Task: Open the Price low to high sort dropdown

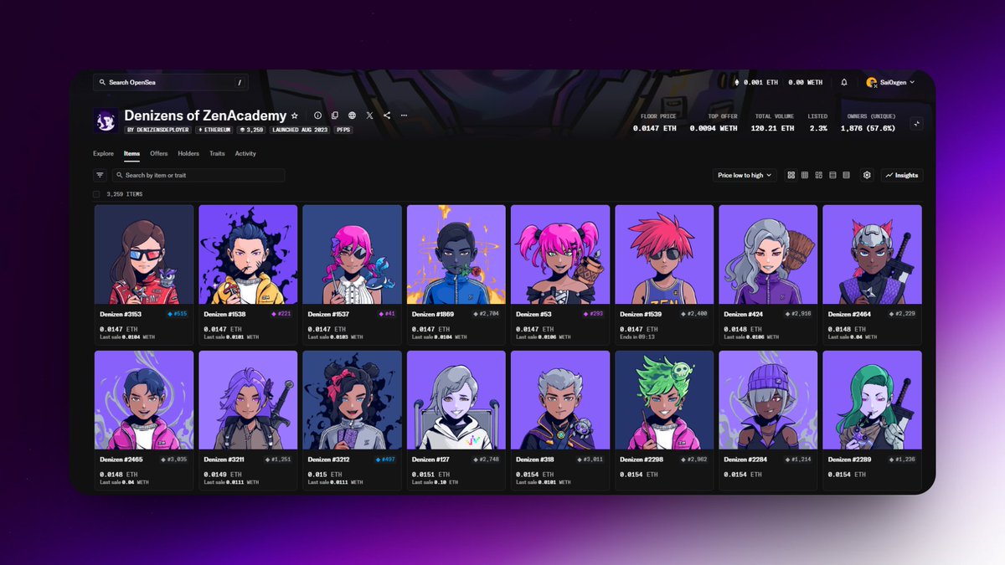Action: [745, 175]
